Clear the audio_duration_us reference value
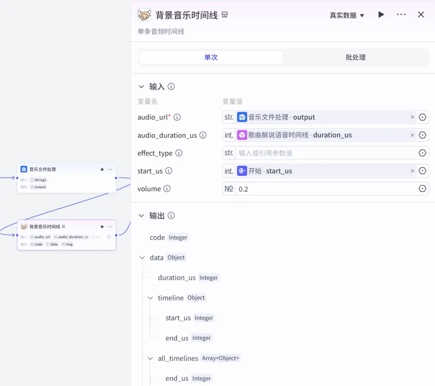 [412, 135]
